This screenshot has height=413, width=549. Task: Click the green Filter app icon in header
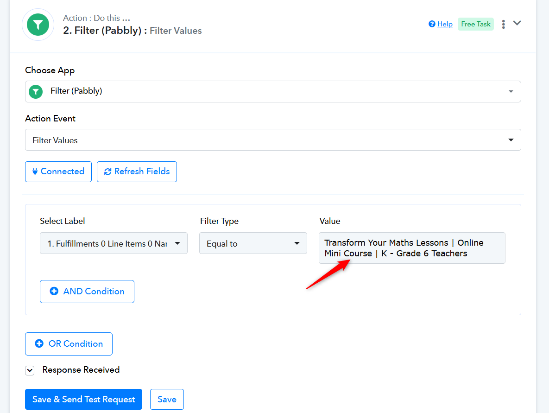click(38, 25)
